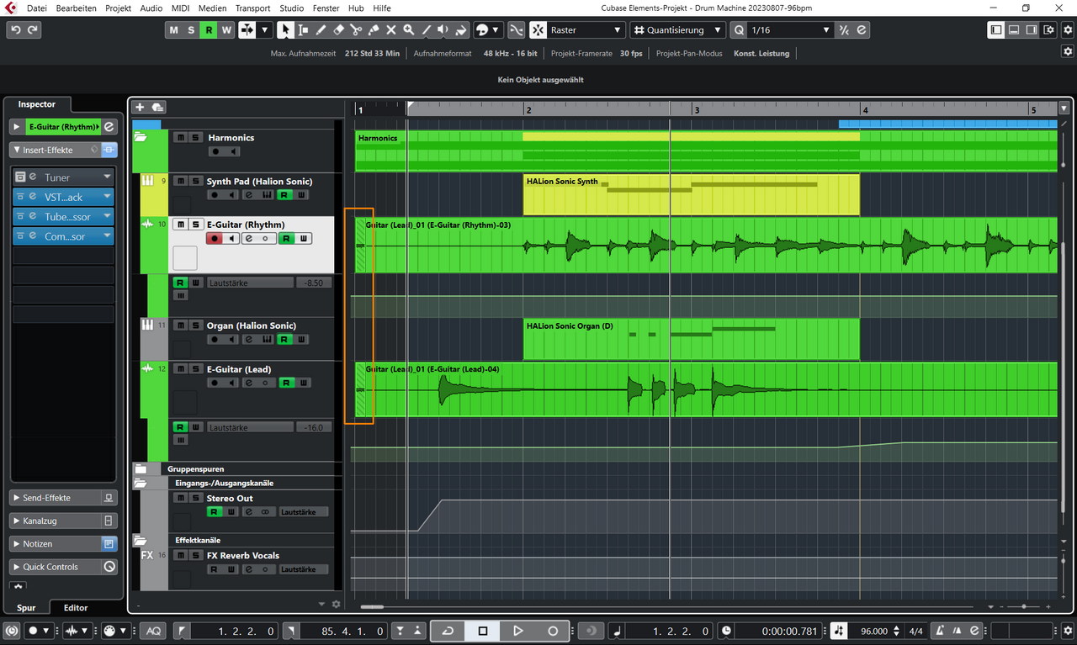Toggle global Read automation R button
The width and height of the screenshot is (1077, 645).
point(209,30)
